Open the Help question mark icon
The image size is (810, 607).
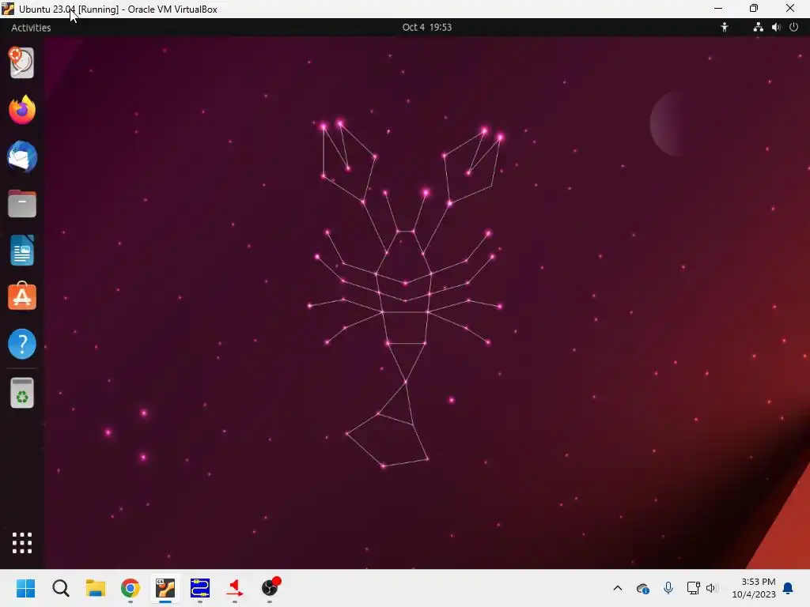pyautogui.click(x=22, y=344)
